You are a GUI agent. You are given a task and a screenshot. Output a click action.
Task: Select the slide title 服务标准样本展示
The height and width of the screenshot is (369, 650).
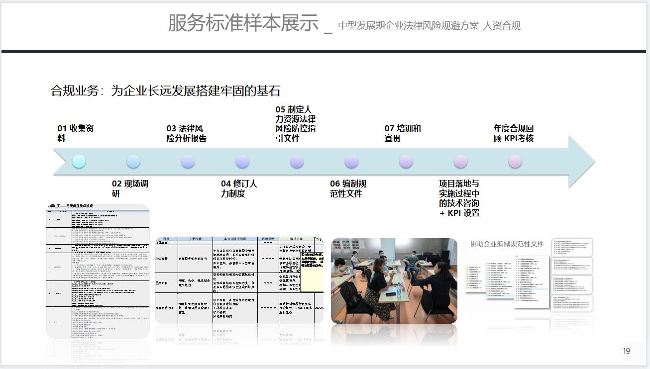pos(243,23)
